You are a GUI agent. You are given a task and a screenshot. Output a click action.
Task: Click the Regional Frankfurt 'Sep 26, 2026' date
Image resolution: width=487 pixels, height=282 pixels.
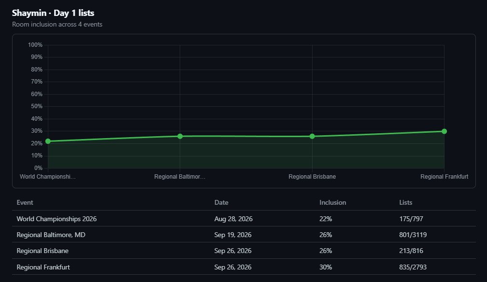pyautogui.click(x=233, y=267)
